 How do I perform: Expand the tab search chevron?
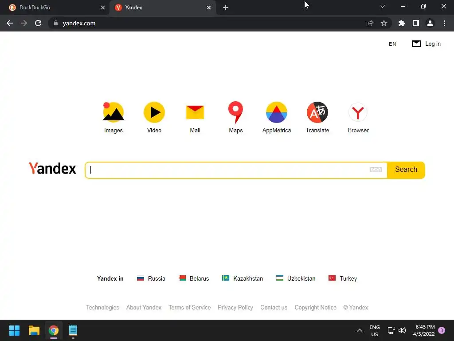[383, 6]
